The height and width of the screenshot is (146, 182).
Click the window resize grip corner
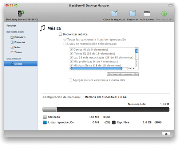pyautogui.click(x=173, y=136)
